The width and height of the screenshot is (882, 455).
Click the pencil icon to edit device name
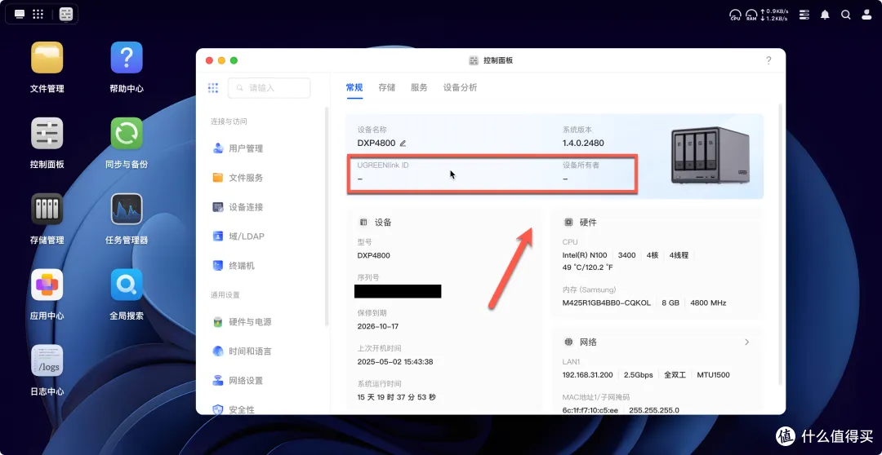pos(403,144)
